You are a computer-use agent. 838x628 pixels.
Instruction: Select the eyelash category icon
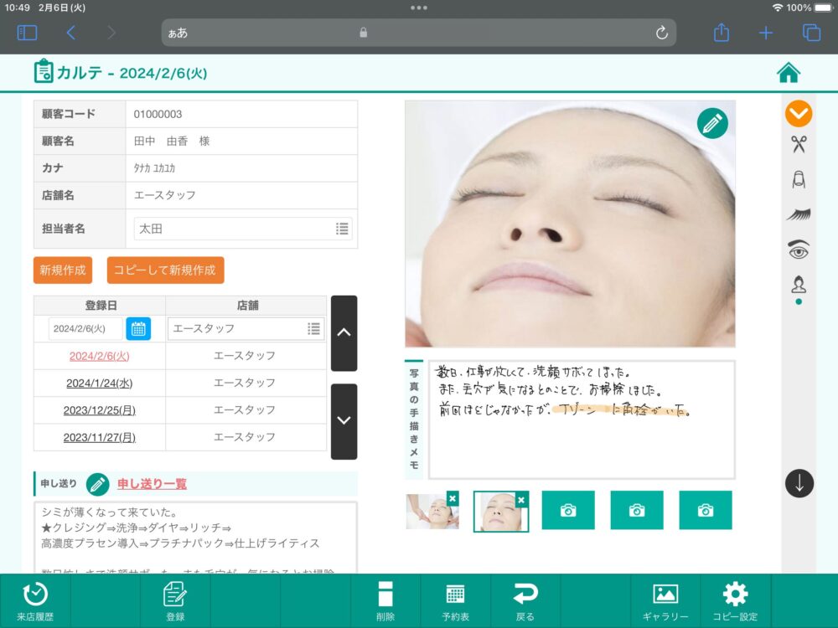tap(799, 214)
